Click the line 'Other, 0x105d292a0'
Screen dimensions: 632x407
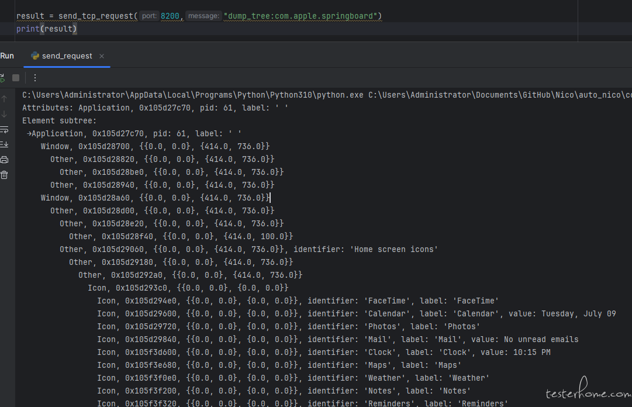pos(190,275)
